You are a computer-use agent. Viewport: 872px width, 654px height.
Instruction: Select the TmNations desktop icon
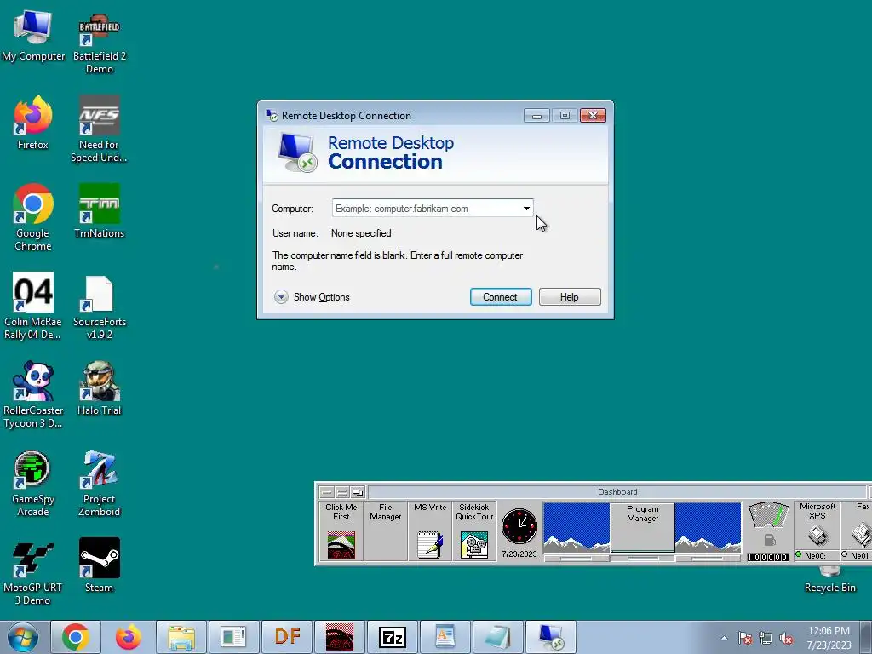pos(99,211)
